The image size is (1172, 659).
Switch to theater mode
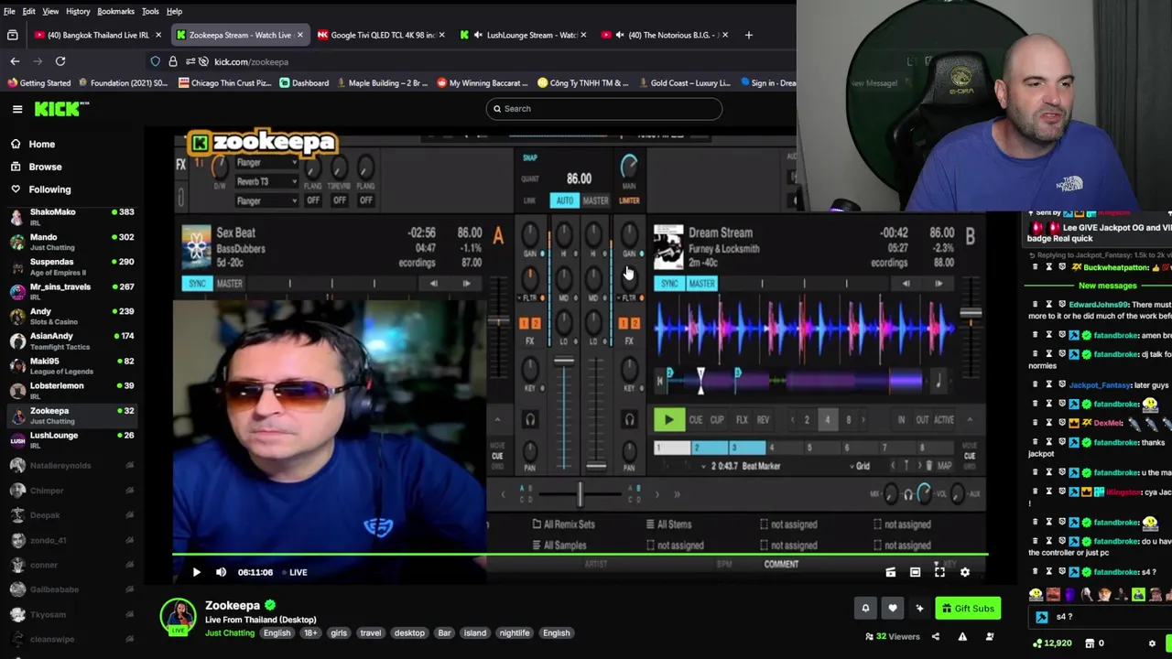pos(915,572)
